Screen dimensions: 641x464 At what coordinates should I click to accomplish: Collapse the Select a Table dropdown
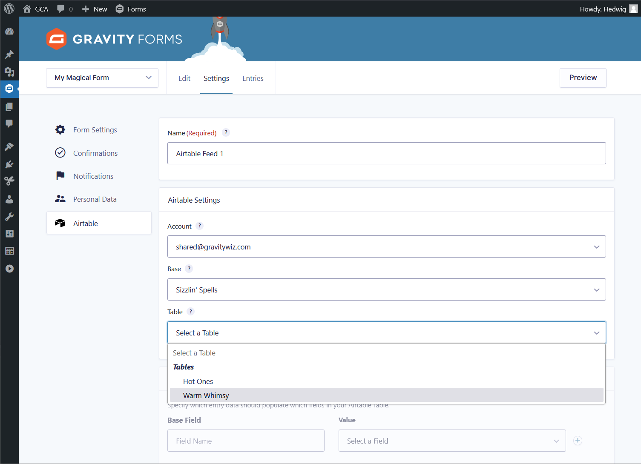click(387, 332)
